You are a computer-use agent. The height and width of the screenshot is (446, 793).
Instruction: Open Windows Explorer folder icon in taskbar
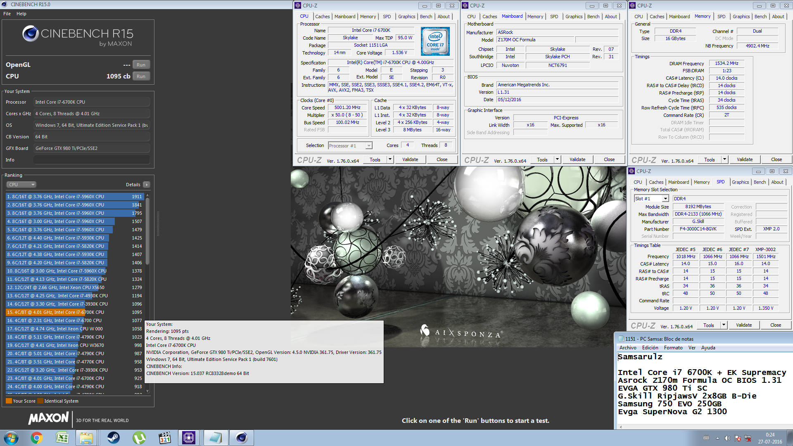pos(86,438)
